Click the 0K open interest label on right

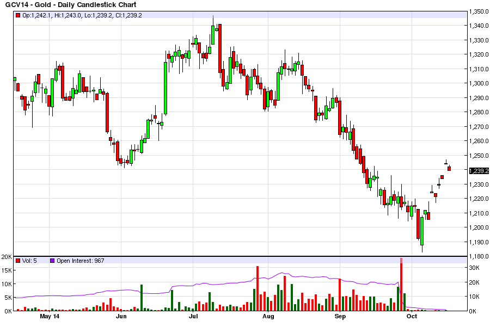point(473,311)
